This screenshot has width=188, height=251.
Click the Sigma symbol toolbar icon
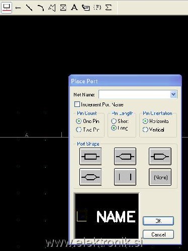pos(109,8)
